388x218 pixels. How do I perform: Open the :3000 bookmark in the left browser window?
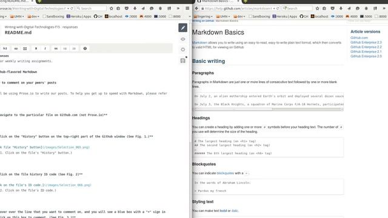pos(131,16)
